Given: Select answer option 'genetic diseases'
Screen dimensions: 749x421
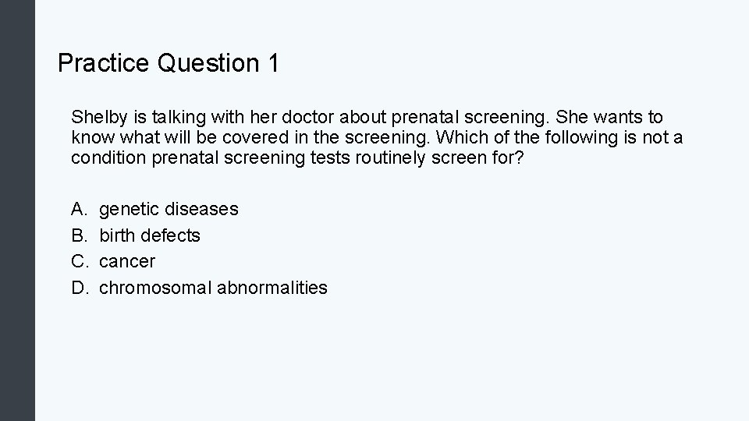Looking at the screenshot, I should click(x=169, y=209).
